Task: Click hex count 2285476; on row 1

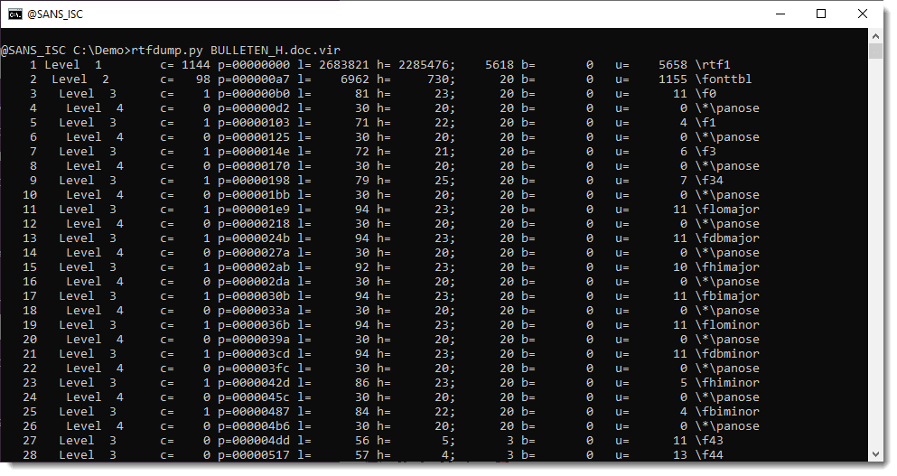Action: pos(426,65)
